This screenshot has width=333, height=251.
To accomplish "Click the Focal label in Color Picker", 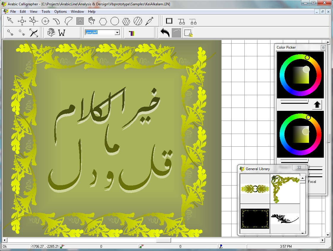I will pos(312,182).
